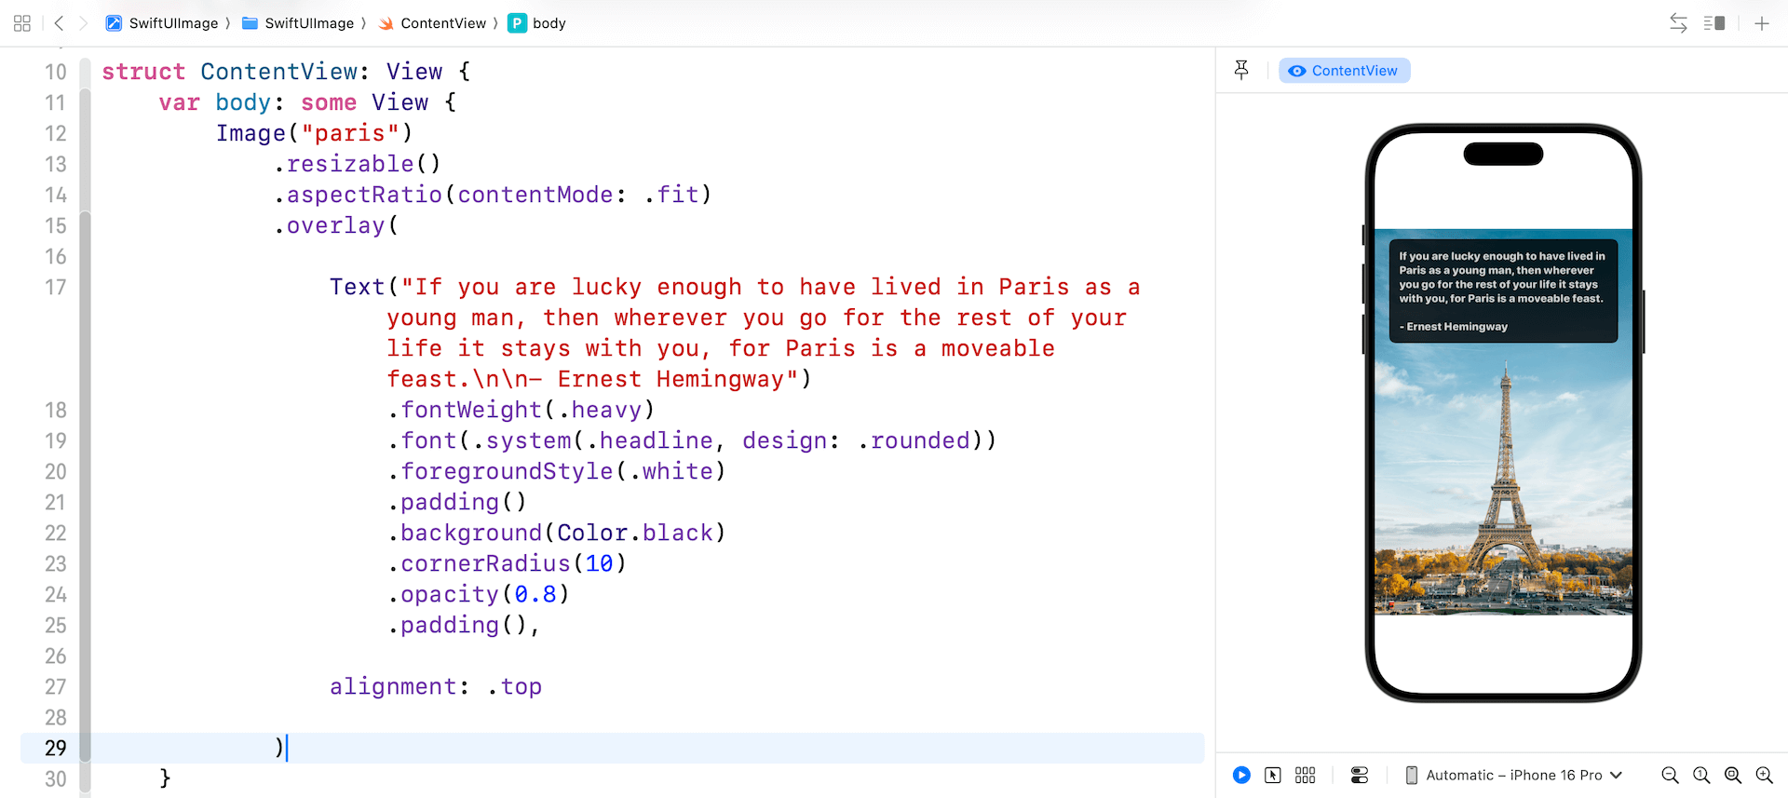The image size is (1788, 798).
Task: Zoom out the preview canvas
Action: coord(1670,775)
